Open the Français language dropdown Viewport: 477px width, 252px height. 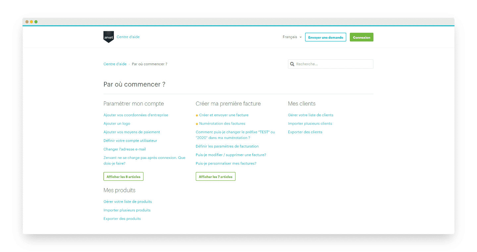pyautogui.click(x=292, y=37)
